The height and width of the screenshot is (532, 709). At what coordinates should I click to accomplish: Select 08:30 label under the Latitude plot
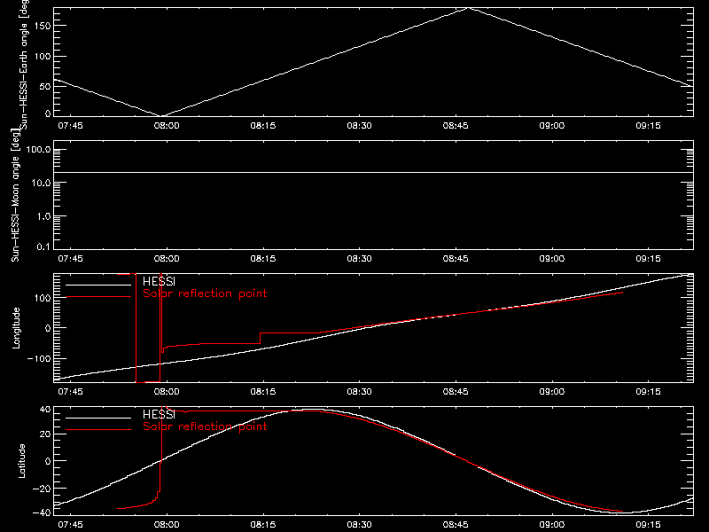359,525
